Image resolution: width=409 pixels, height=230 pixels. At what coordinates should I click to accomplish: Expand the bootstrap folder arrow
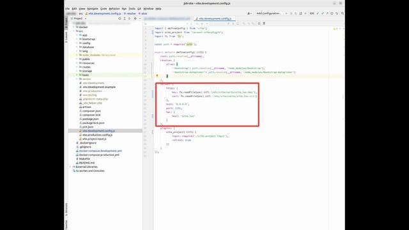pyautogui.click(x=77, y=39)
